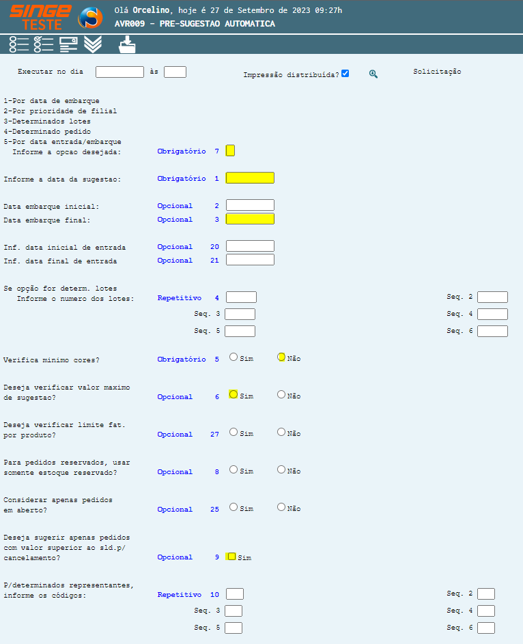523x644 pixels.
Task: Click the Data embarque final field
Action: pyautogui.click(x=250, y=219)
